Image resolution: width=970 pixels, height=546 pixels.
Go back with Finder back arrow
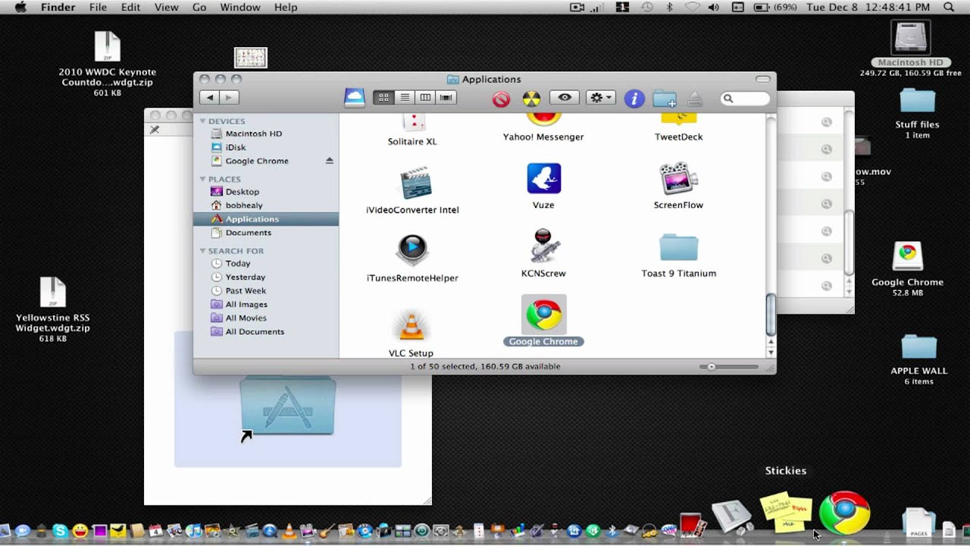pyautogui.click(x=210, y=98)
